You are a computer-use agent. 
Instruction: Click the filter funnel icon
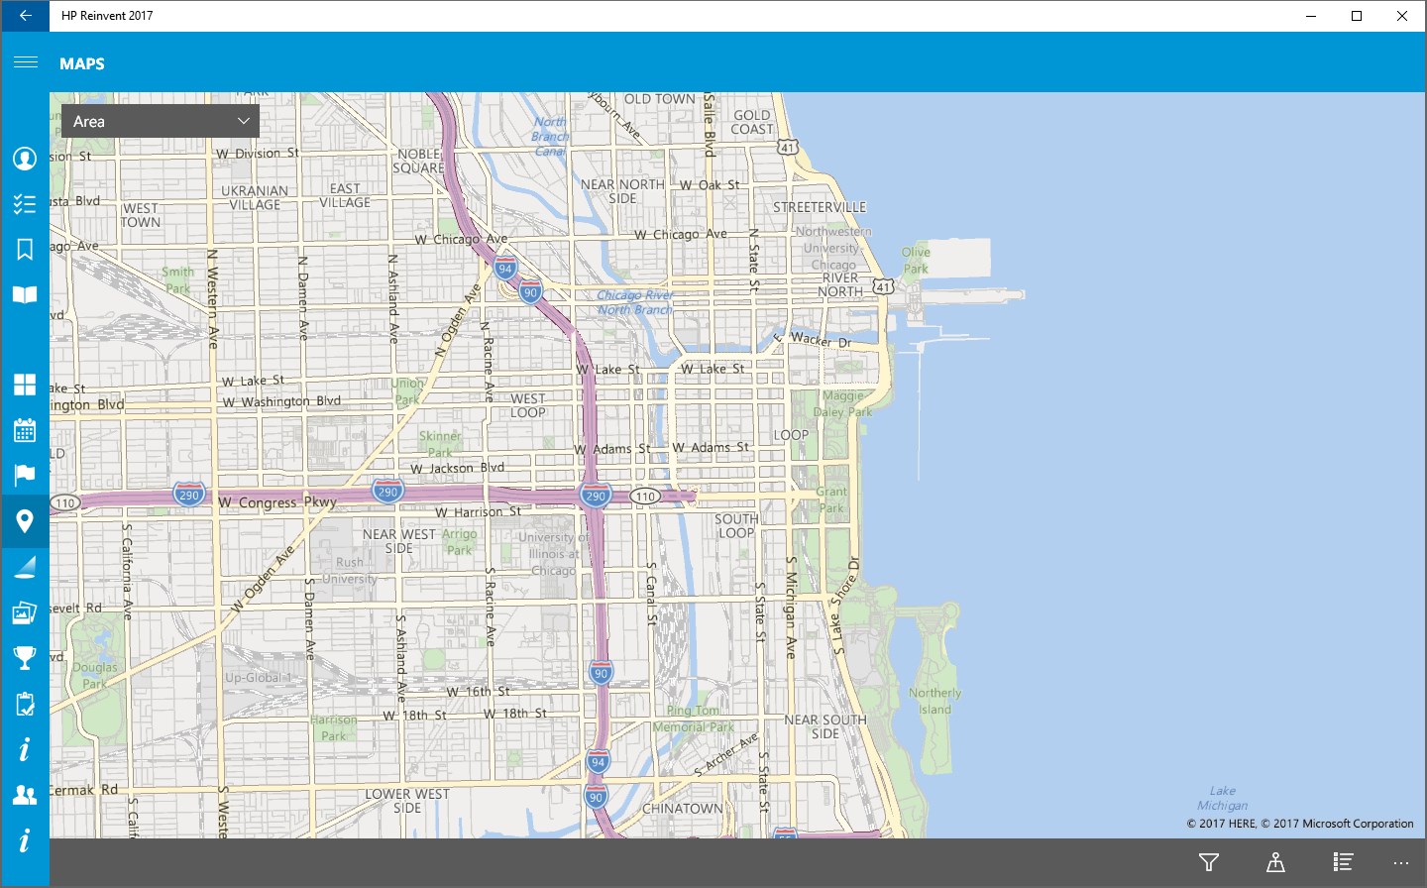point(1209,862)
